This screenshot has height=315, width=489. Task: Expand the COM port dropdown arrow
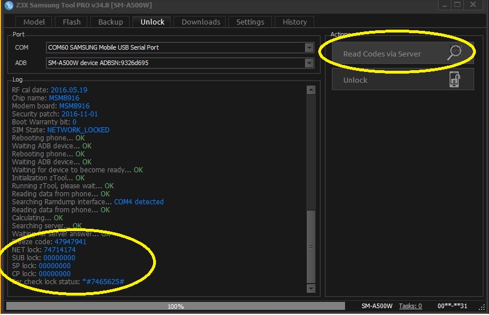[x=309, y=48]
